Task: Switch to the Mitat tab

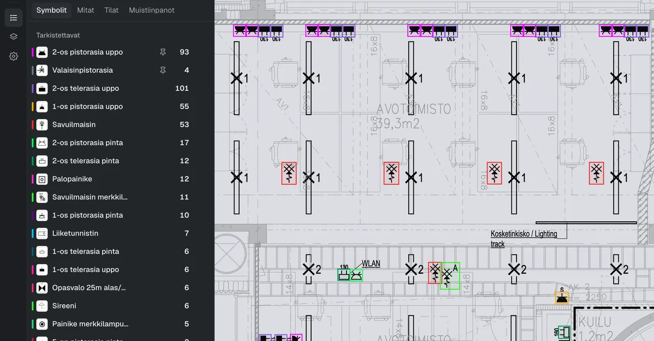Action: click(x=85, y=10)
